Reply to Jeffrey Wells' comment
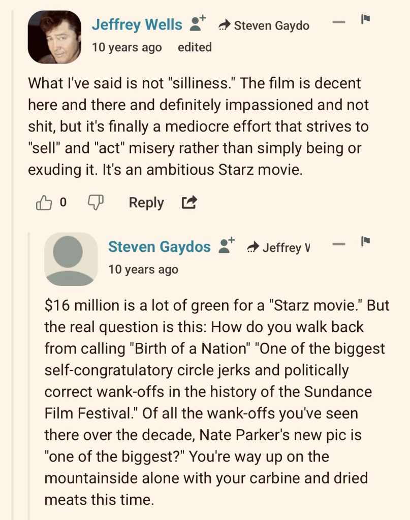 click(x=146, y=203)
